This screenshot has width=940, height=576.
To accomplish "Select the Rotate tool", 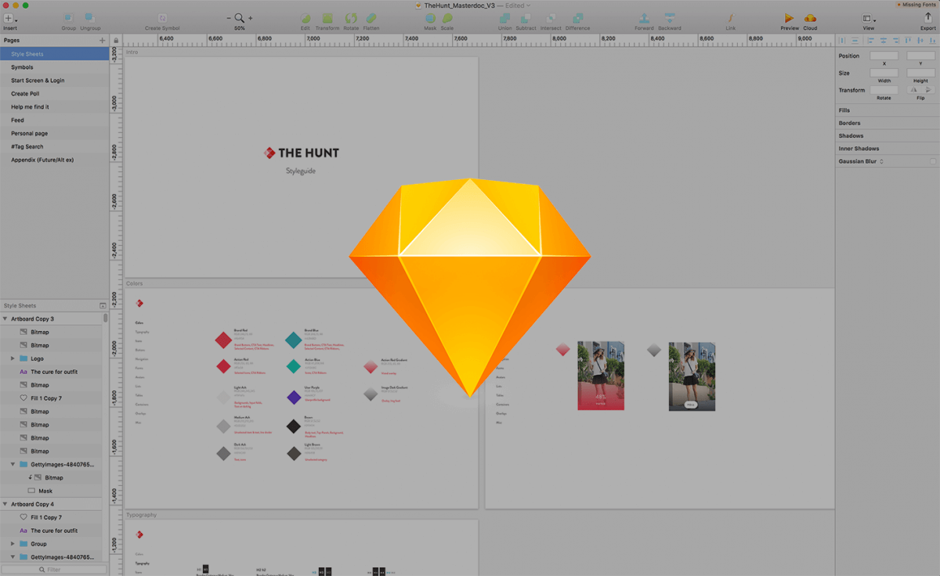I will [351, 18].
